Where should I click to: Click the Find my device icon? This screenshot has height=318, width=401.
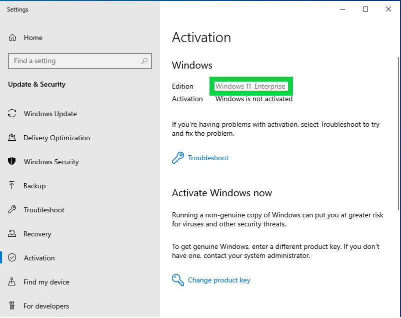12,282
